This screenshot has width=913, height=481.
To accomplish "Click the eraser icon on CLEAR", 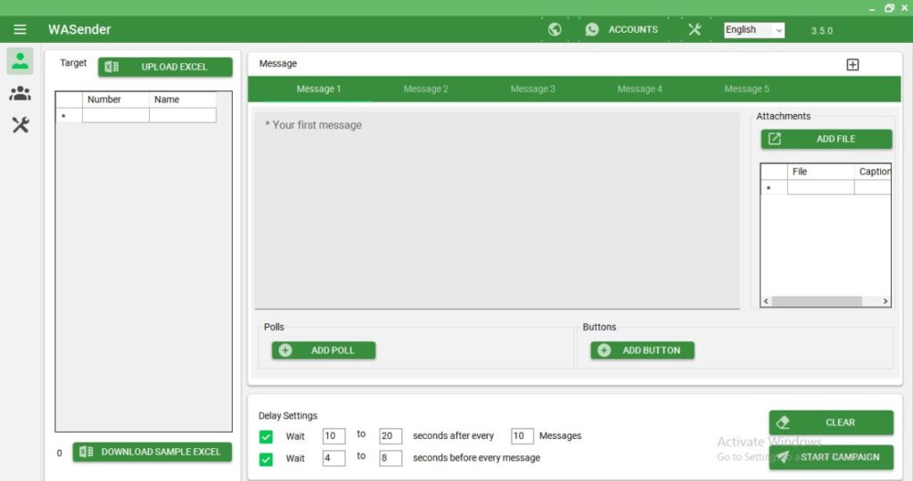I will [783, 422].
